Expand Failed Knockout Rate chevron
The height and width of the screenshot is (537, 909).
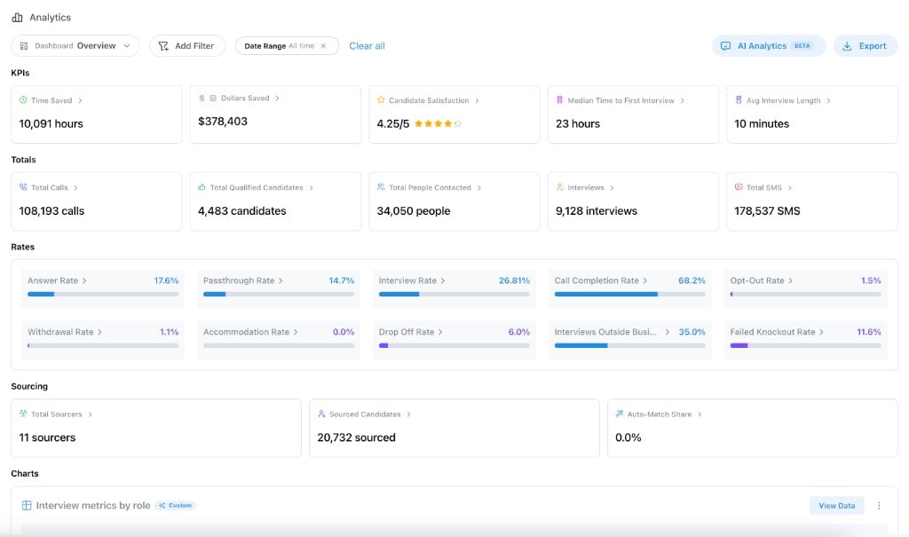[x=821, y=332]
